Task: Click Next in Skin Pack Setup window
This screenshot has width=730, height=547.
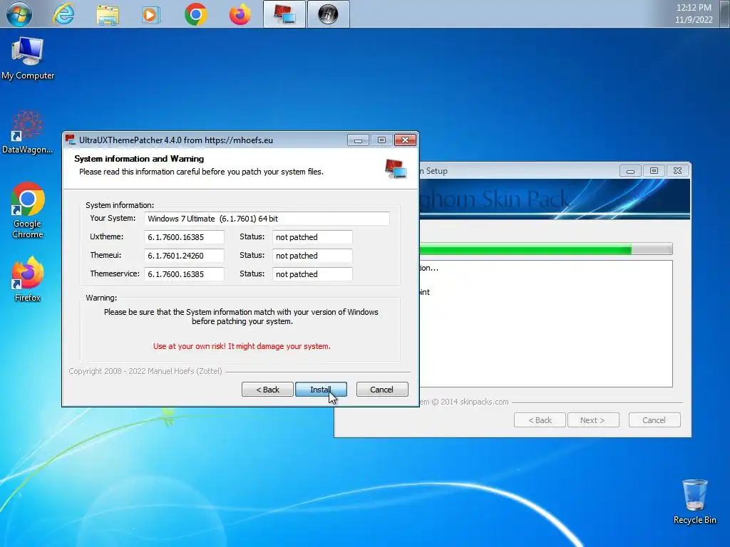Action: click(x=592, y=420)
